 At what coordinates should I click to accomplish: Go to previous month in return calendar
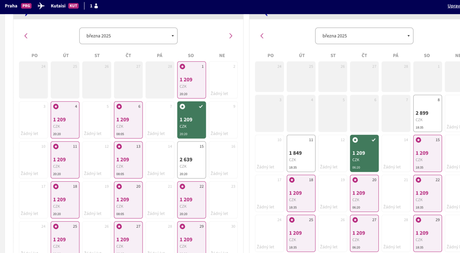[262, 36]
